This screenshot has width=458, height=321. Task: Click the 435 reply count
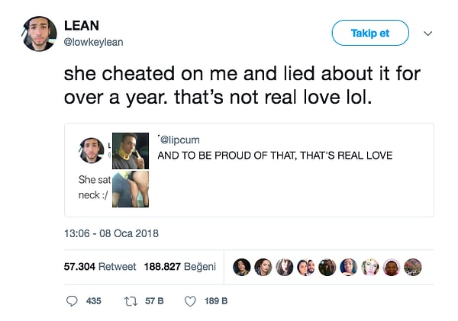94,301
